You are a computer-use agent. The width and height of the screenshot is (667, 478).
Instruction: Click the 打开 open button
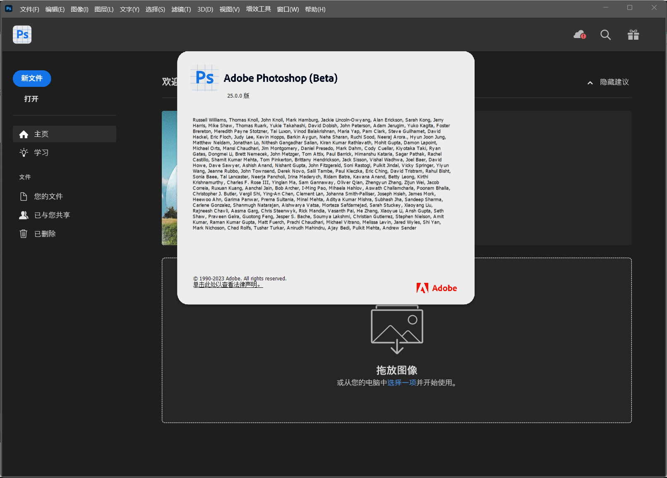[x=32, y=99]
